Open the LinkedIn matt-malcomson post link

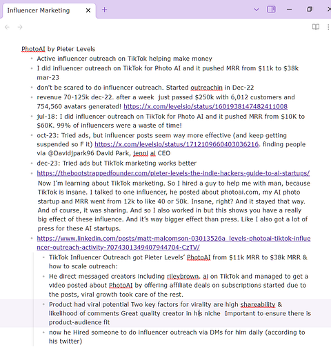coord(174,243)
